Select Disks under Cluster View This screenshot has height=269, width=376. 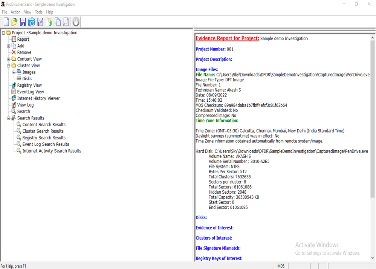(x=27, y=79)
